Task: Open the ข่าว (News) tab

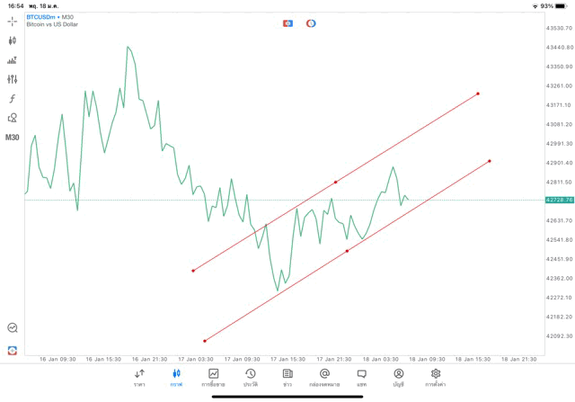Action: coord(287,377)
